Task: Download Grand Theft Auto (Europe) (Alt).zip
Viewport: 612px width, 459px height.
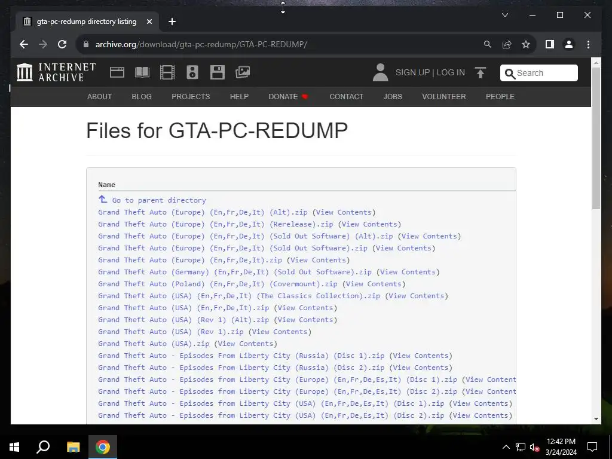Action: tap(203, 212)
